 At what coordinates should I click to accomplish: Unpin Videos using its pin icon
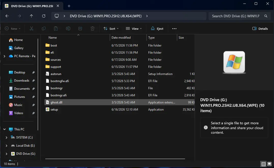tap(33, 113)
